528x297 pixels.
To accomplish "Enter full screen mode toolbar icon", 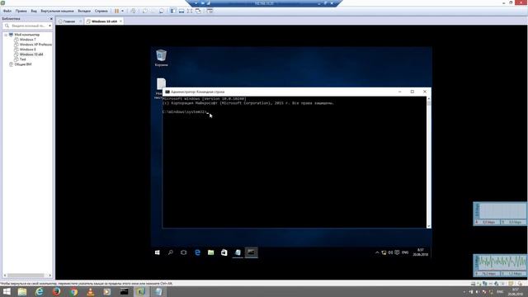I will 190,11.
